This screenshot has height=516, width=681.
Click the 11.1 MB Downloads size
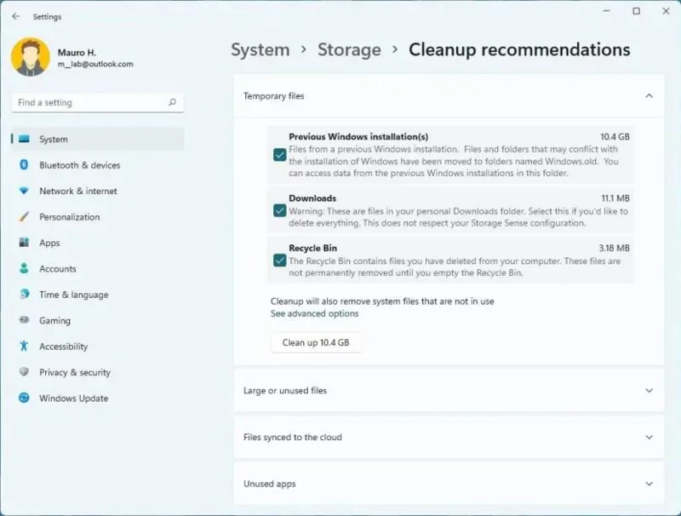pyautogui.click(x=615, y=198)
